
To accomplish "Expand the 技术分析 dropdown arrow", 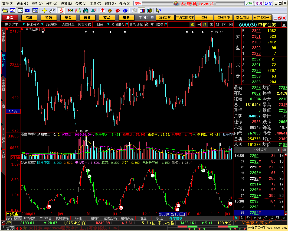I will point(42,24).
